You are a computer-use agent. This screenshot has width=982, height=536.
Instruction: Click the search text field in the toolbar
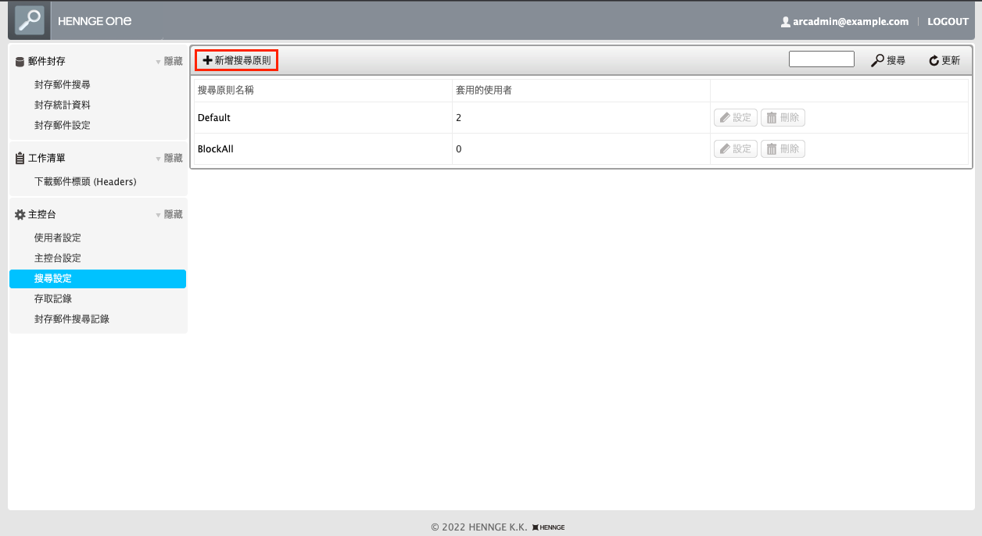[822, 59]
